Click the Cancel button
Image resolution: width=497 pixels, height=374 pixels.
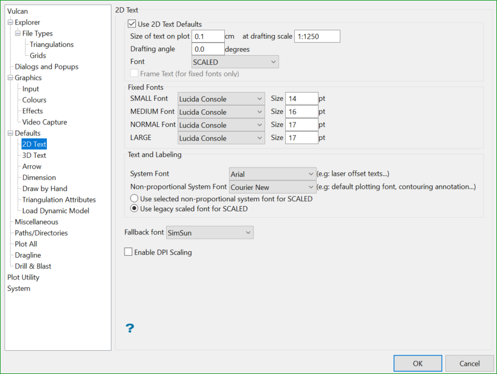[x=470, y=363]
